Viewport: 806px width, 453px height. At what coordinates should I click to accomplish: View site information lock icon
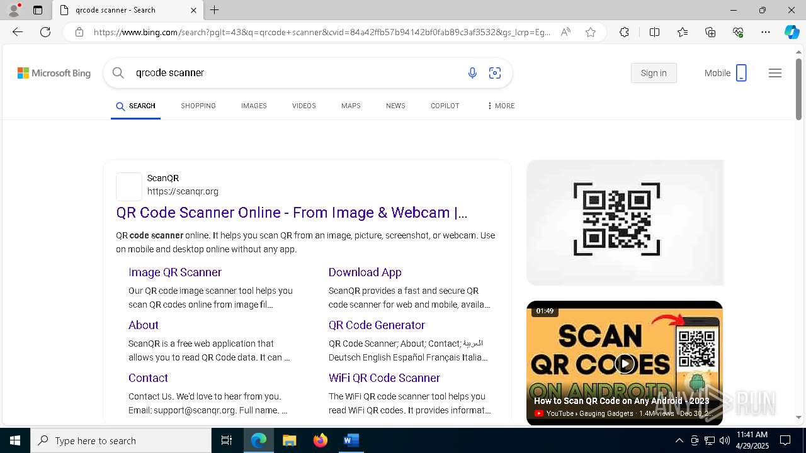coord(79,32)
